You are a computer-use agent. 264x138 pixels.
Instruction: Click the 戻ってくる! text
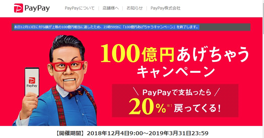pyautogui.click(x=197, y=108)
